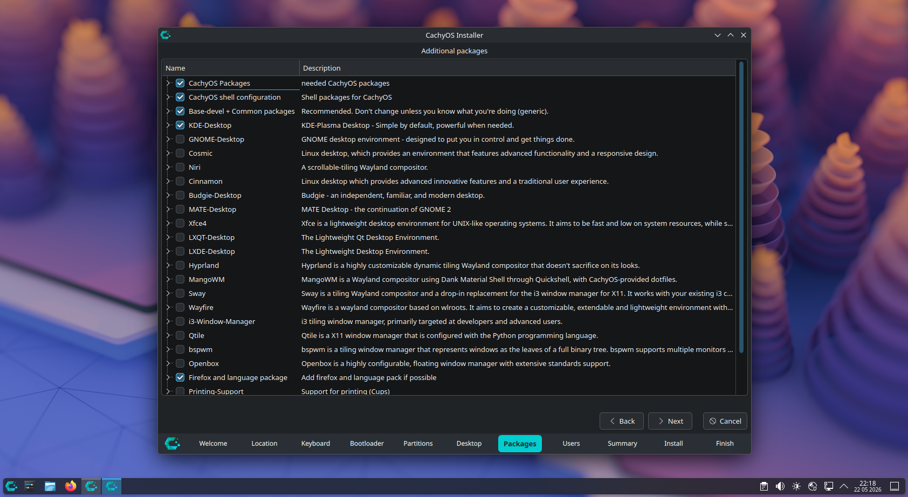Screen dimensions: 908x497
Task: Click the Name column header
Action: [x=230, y=68]
